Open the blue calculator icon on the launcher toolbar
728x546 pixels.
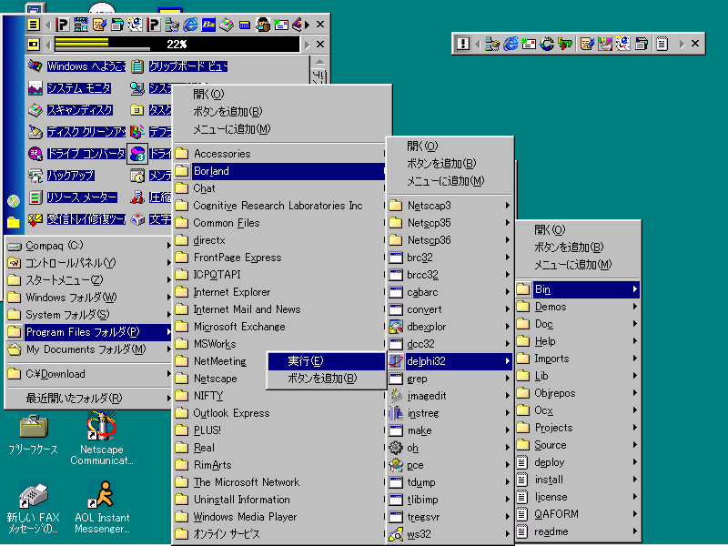[245, 25]
